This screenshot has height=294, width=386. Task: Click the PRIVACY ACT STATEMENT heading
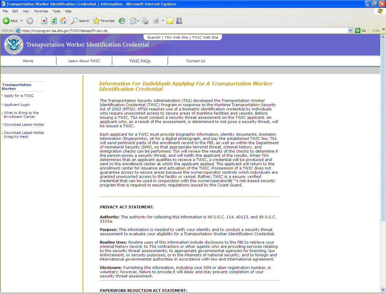pos(127,207)
